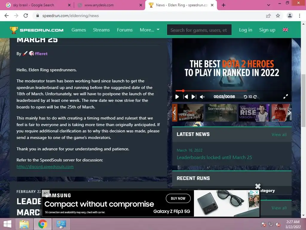306x230 pixels.
Task: Forward the video 10 seconds
Action: pyautogui.click(x=255, y=97)
